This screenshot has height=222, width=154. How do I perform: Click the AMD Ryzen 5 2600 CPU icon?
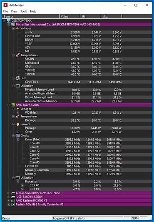coord(13,105)
